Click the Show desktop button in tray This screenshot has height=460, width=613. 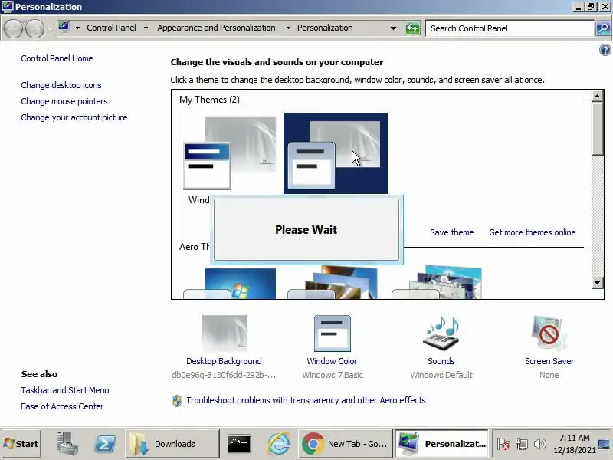[605, 444]
